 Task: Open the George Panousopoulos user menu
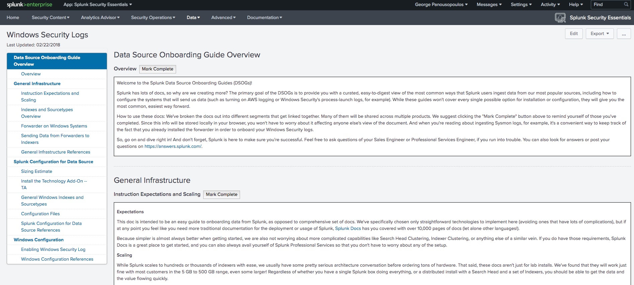pos(441,5)
